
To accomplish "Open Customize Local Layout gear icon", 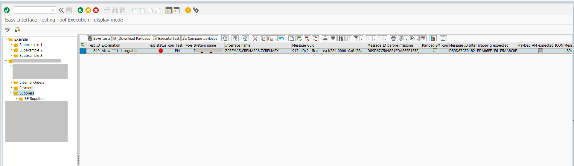I will pyautogui.click(x=196, y=10).
